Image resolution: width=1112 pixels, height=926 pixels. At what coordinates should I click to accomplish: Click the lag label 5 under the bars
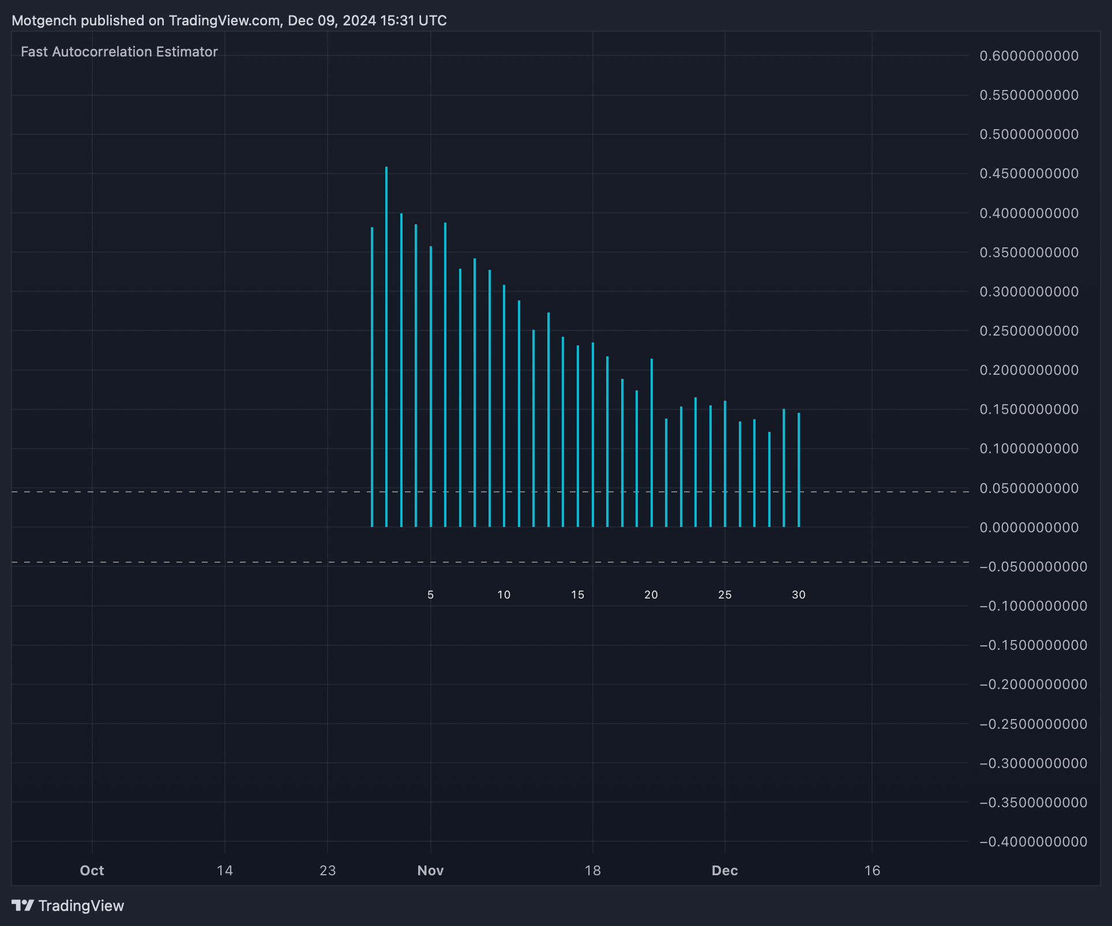pos(430,595)
